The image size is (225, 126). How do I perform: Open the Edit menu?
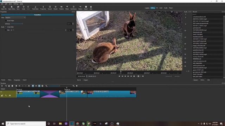(6, 4)
